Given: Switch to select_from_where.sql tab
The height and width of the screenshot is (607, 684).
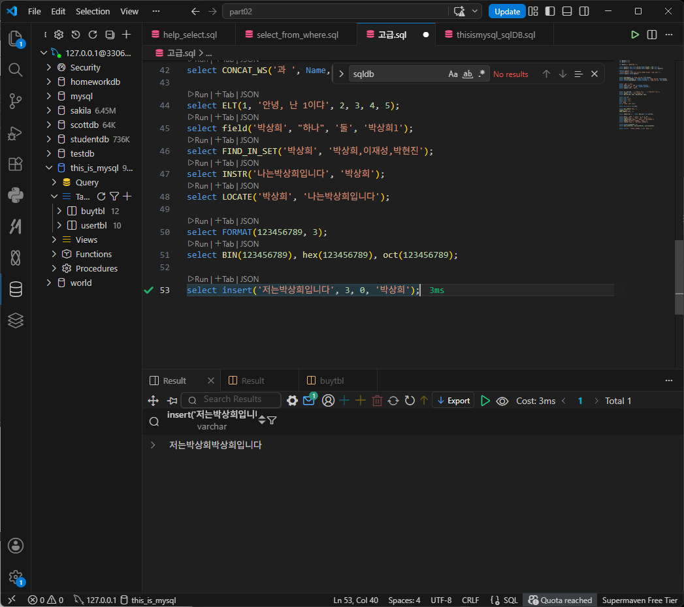Looking at the screenshot, I should click(297, 35).
